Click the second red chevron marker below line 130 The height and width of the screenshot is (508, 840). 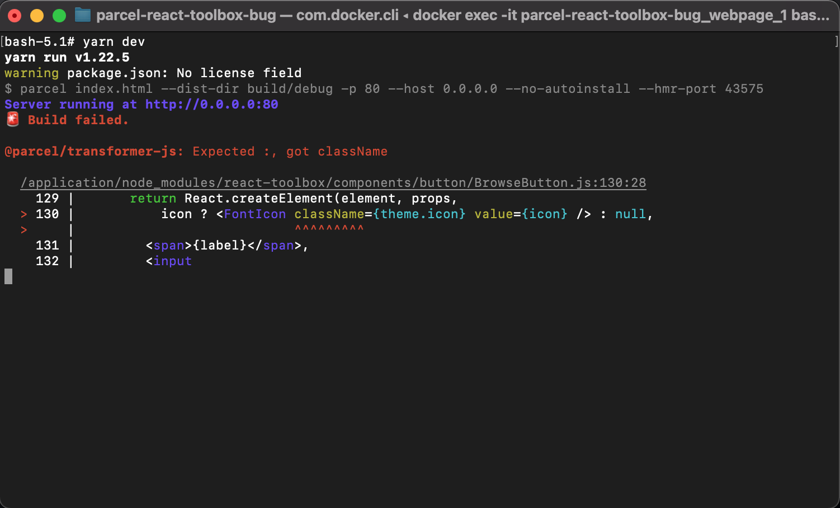pos(23,229)
